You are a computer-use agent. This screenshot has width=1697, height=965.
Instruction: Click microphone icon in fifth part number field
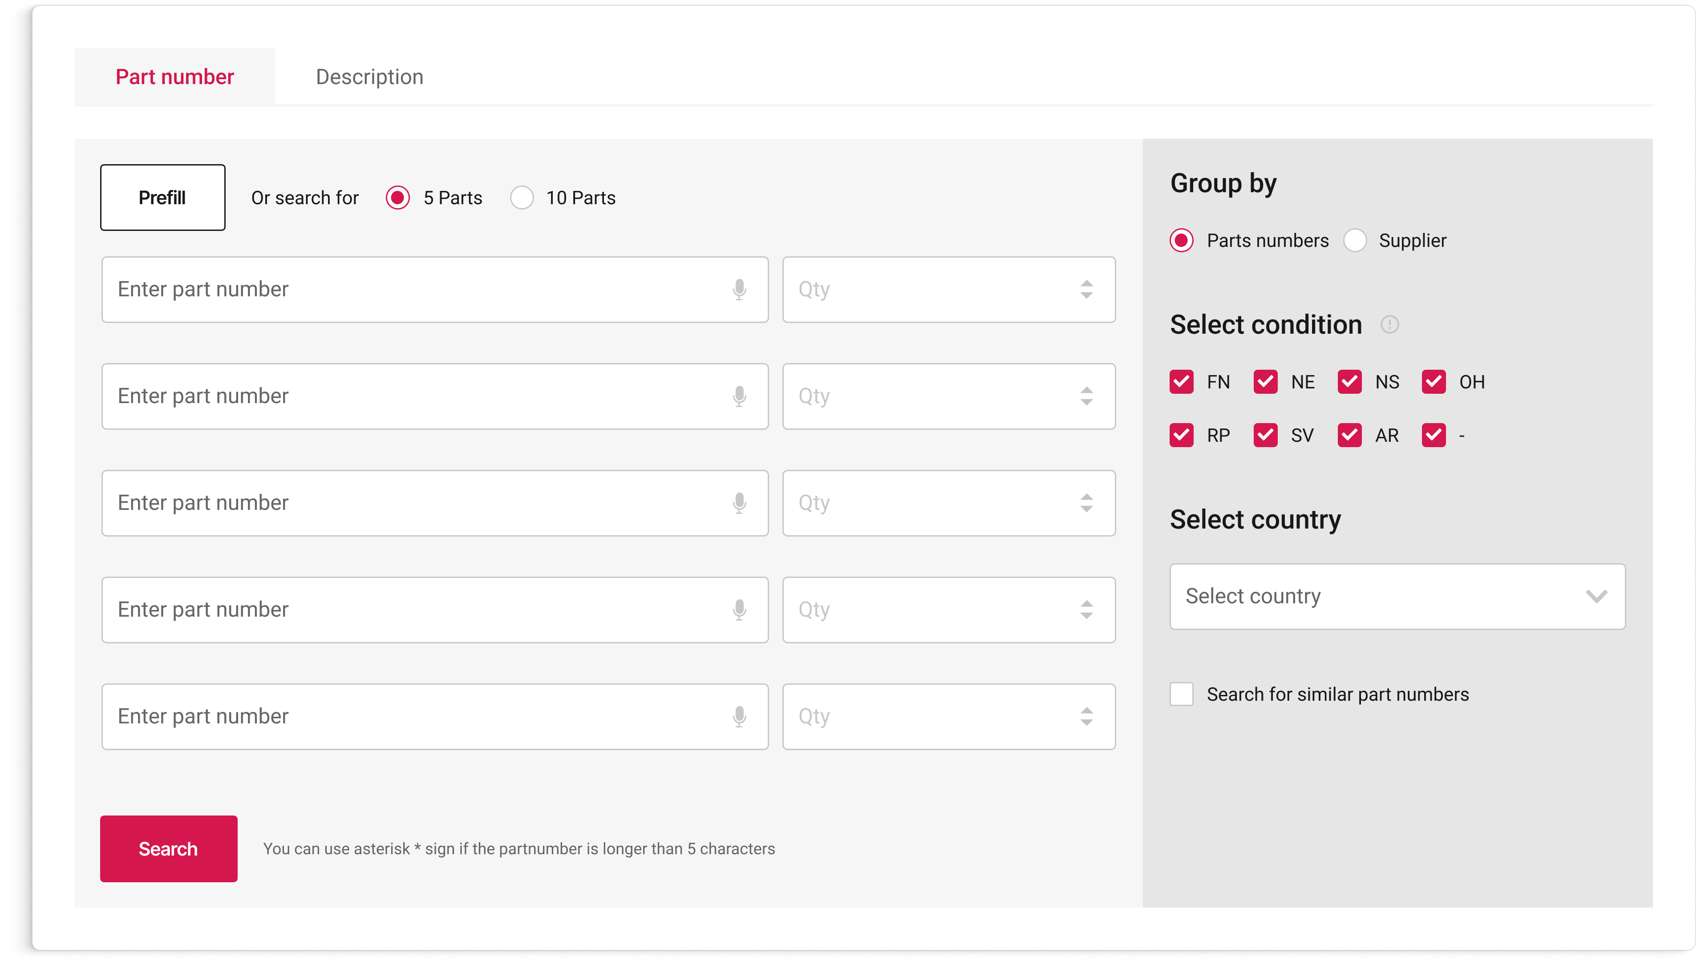point(739,716)
